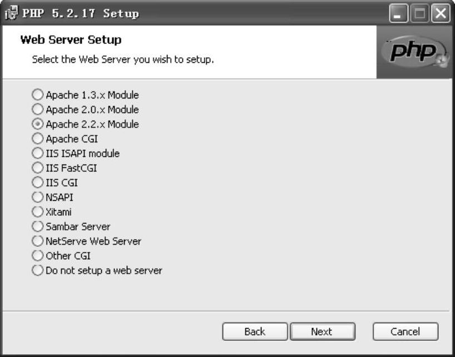
Task: Close the PHP 5.2.17 Setup window
Action: [x=441, y=13]
